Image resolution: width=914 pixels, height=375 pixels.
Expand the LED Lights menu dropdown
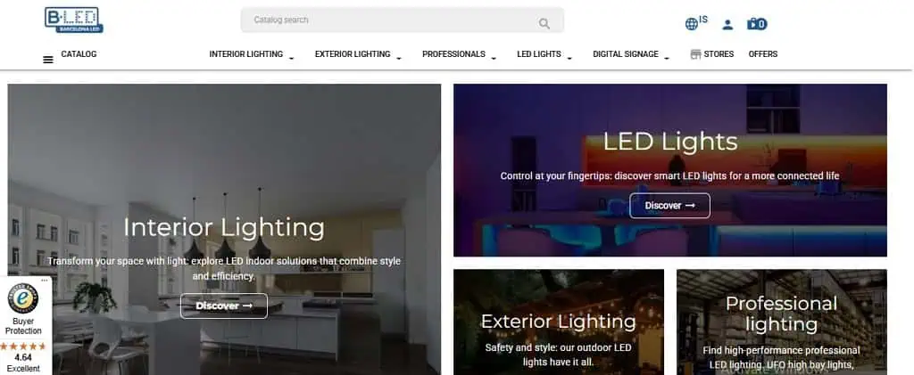click(569, 58)
